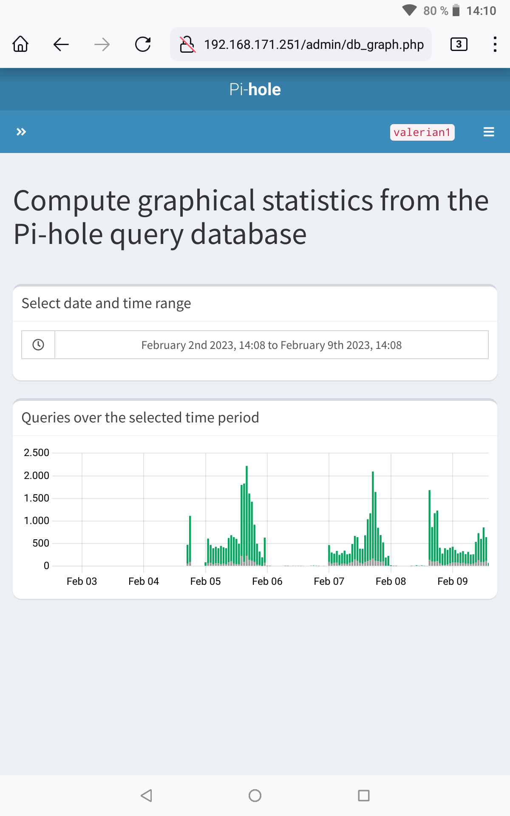Navigate forward using the browser arrow
This screenshot has height=816, width=510.
pyautogui.click(x=101, y=44)
